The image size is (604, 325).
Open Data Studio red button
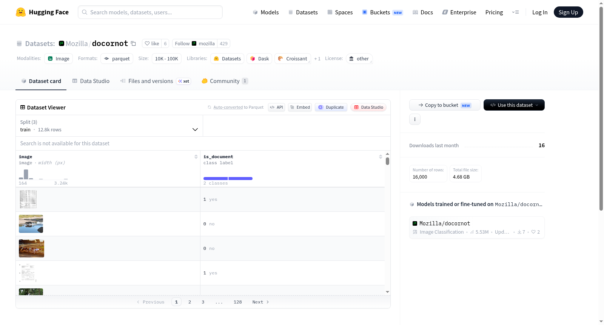[368, 107]
